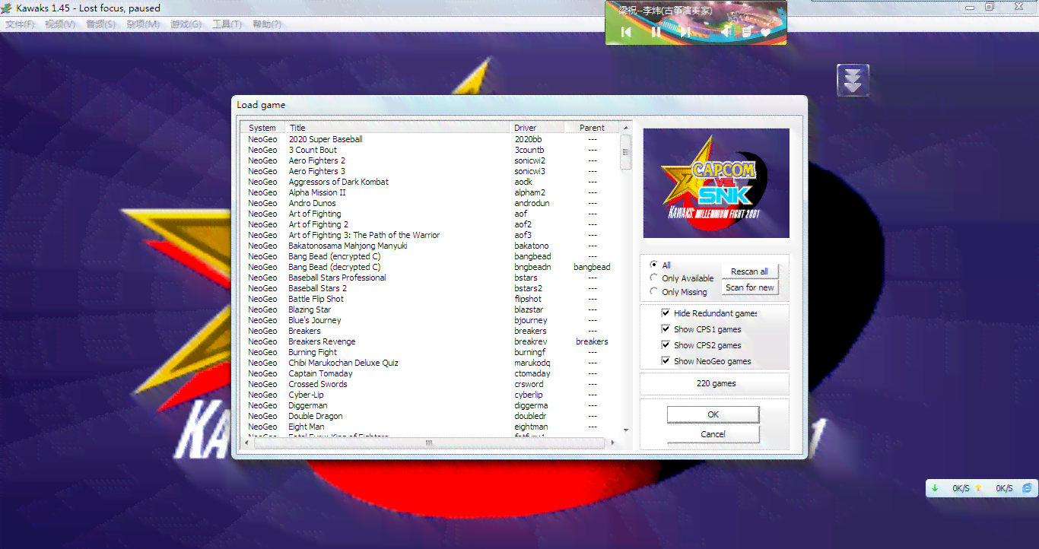Open the 游戏(G) menu
The height and width of the screenshot is (549, 1039).
pyautogui.click(x=186, y=24)
